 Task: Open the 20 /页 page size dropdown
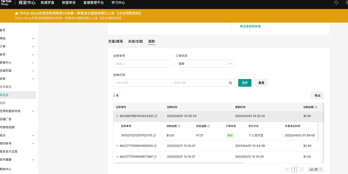tap(316, 169)
